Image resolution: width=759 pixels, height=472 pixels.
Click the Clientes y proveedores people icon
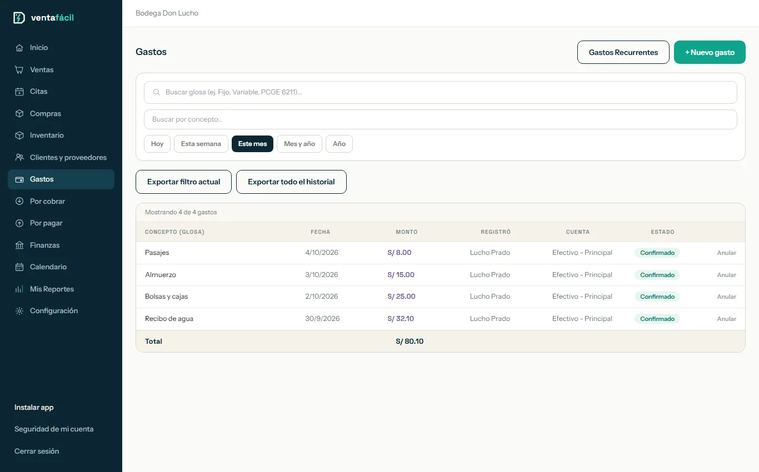(19, 158)
